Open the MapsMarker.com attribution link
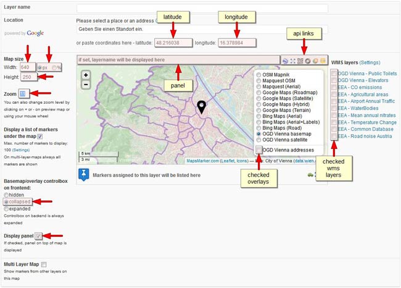 pos(203,161)
